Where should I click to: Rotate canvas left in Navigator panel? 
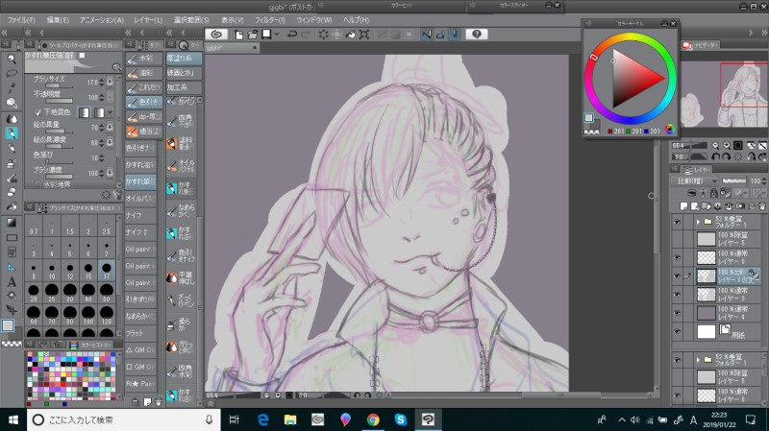pyautogui.click(x=715, y=156)
